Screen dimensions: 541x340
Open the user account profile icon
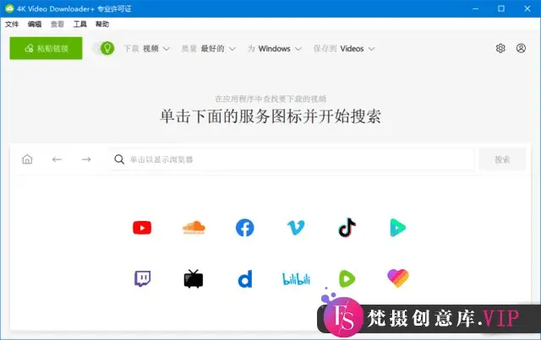[x=521, y=48]
